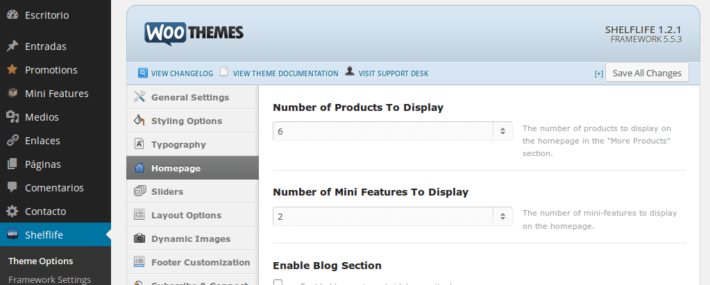This screenshot has height=285, width=710.
Task: Open Contacto in admin menu
Action: click(56, 211)
